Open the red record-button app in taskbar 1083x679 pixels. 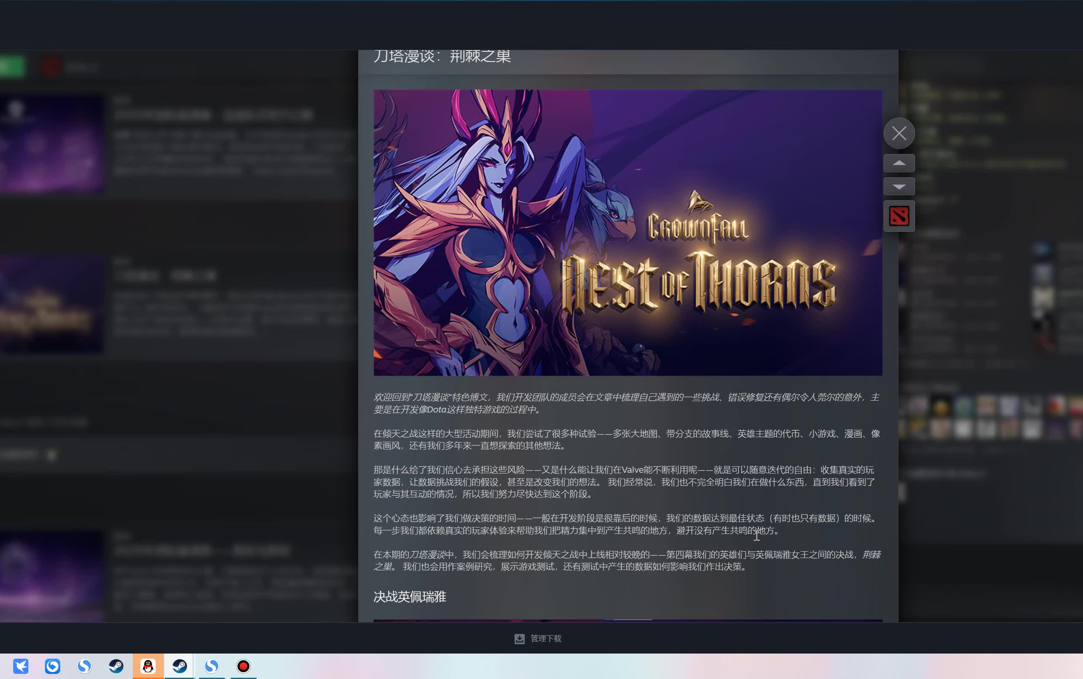[x=243, y=666]
